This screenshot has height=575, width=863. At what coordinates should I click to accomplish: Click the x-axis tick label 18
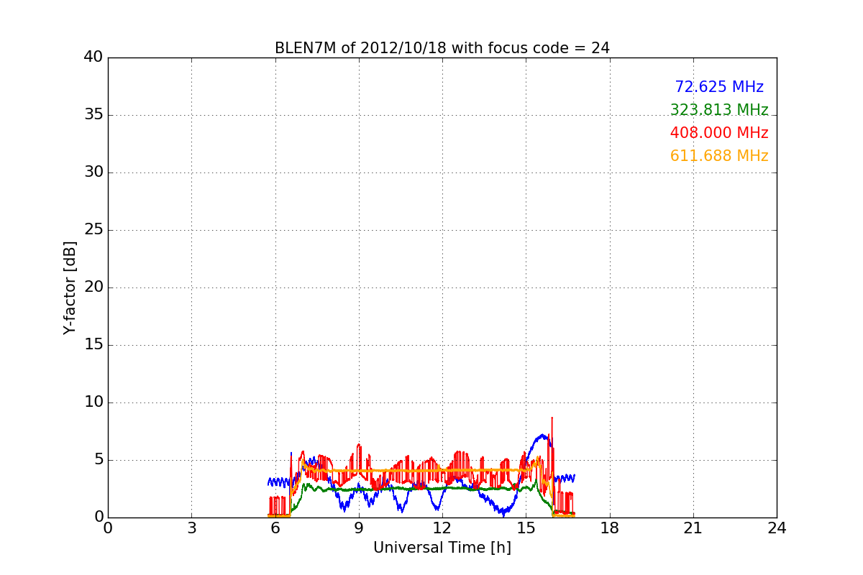(x=610, y=528)
